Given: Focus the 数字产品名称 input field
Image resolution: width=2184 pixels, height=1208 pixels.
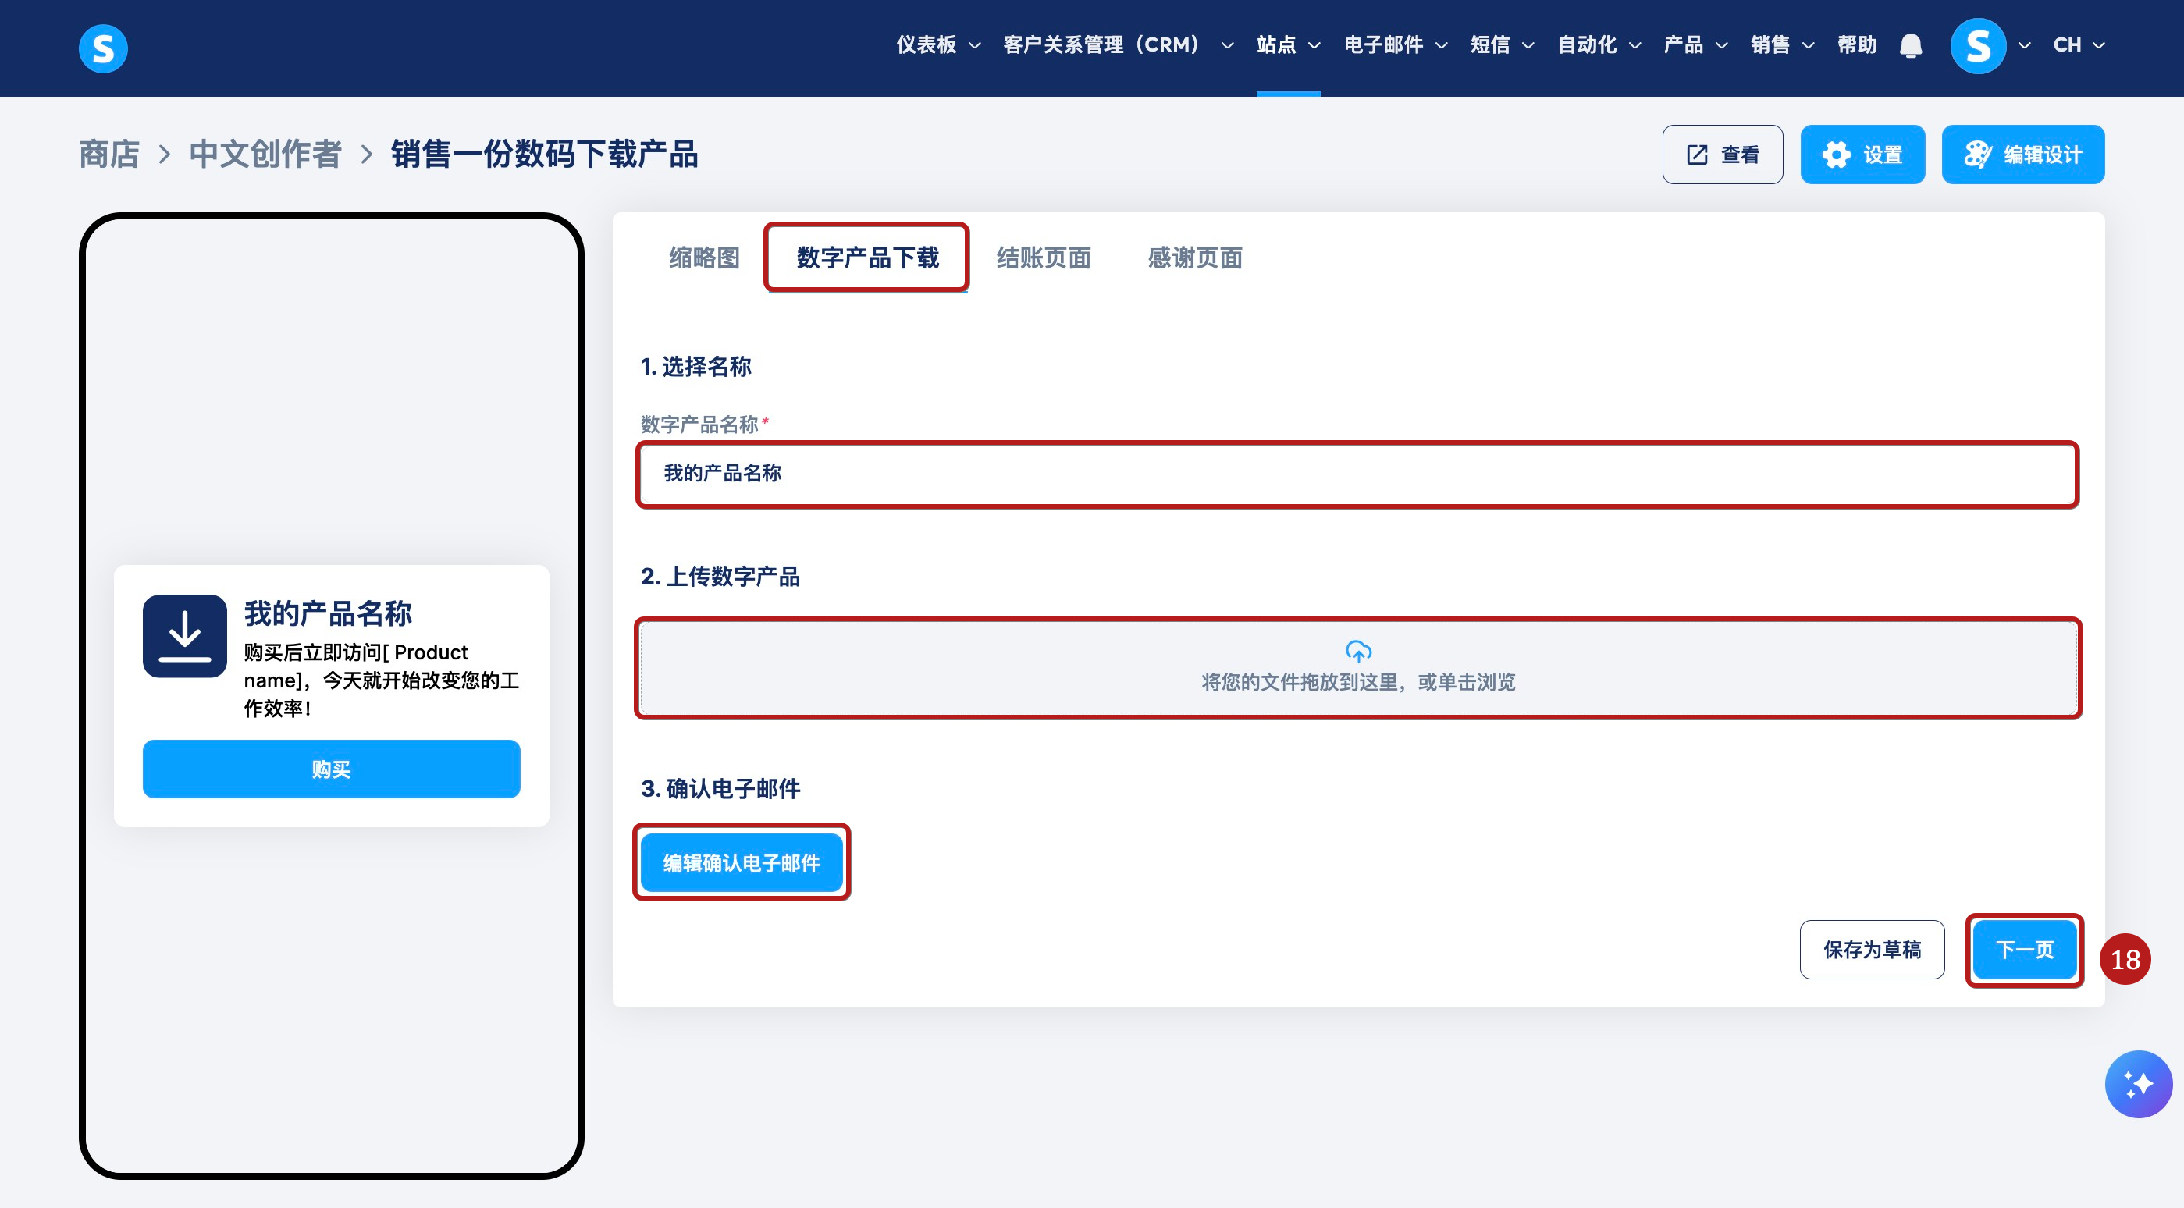Looking at the screenshot, I should click(x=1357, y=474).
